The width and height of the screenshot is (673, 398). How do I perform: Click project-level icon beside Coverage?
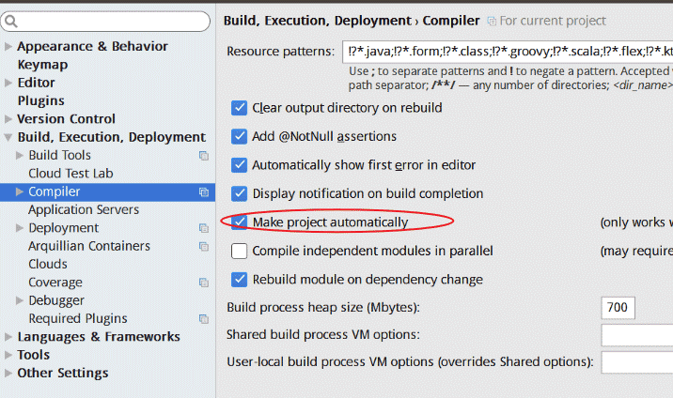(x=203, y=283)
